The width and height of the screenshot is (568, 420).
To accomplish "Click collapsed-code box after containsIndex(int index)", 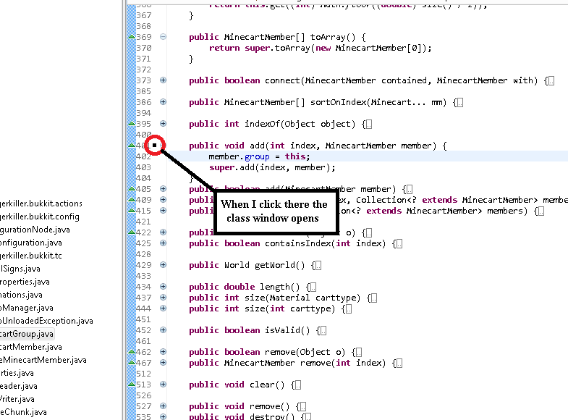I will (399, 244).
